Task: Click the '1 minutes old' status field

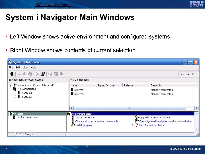Action: [x=188, y=74]
